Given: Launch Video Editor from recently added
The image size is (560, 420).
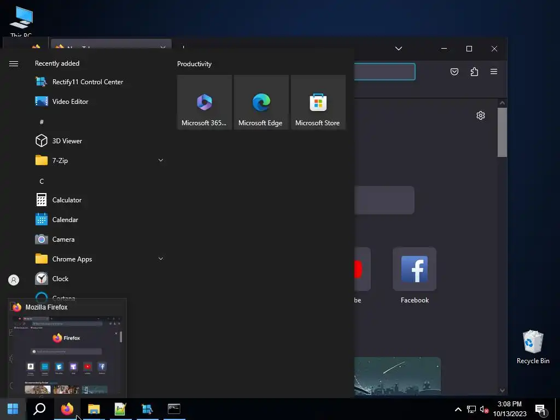Looking at the screenshot, I should pyautogui.click(x=100, y=101).
